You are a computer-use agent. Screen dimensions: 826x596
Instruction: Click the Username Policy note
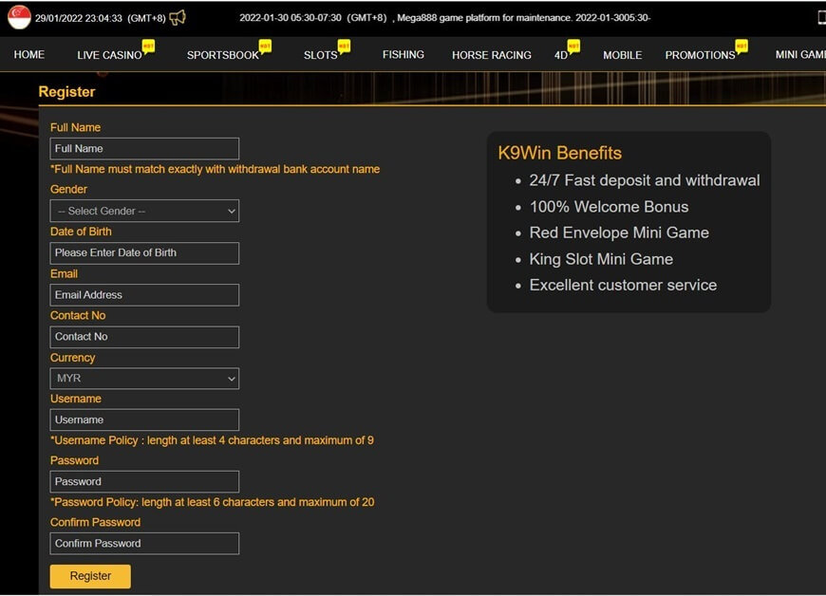(212, 440)
